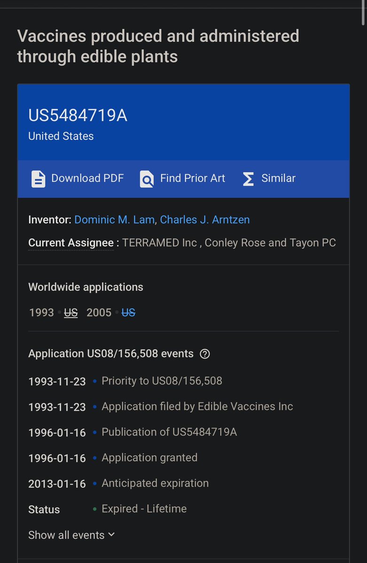Click Priority to US08/156,508 event

162,381
